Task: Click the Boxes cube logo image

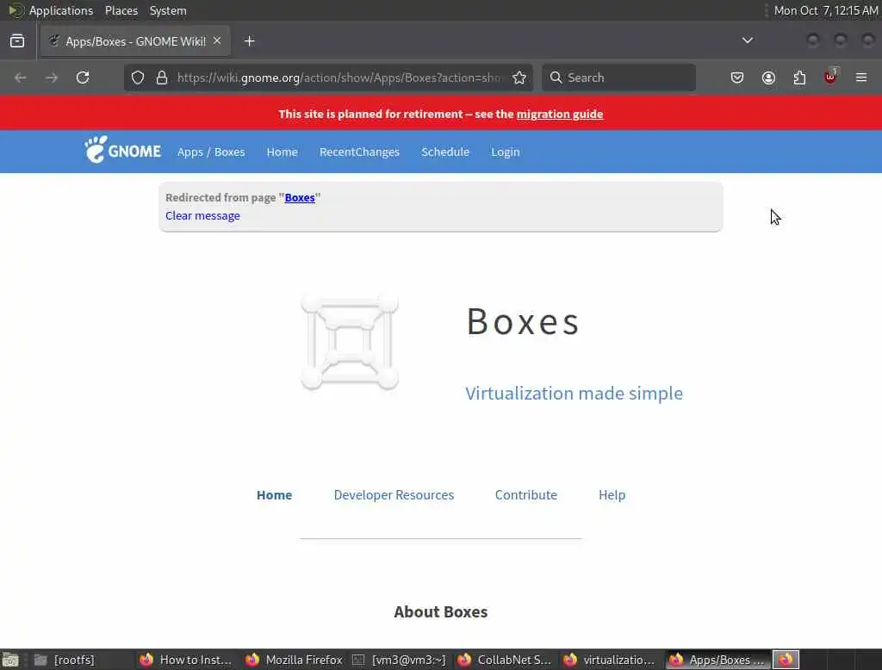Action: coord(350,342)
